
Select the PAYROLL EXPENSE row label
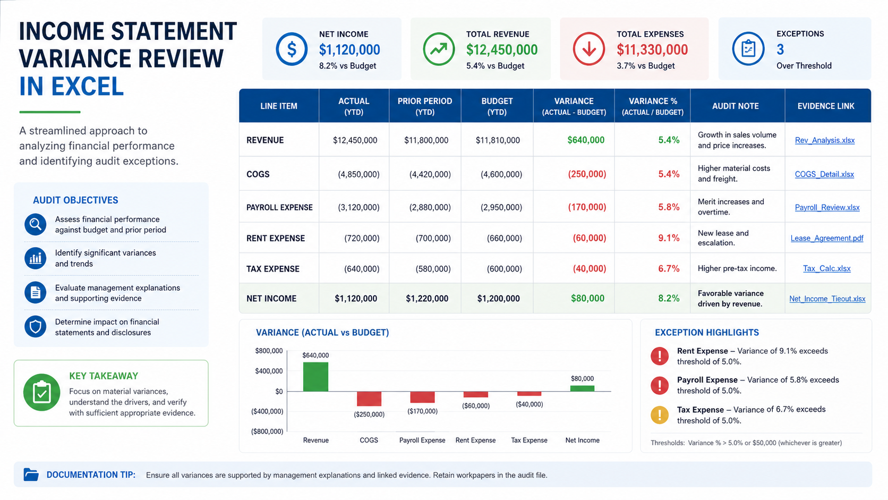click(x=279, y=208)
